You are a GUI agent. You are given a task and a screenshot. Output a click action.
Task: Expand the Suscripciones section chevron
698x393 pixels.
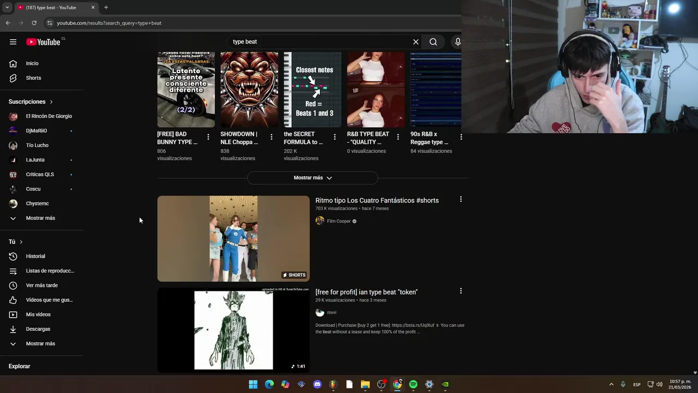[x=51, y=102]
